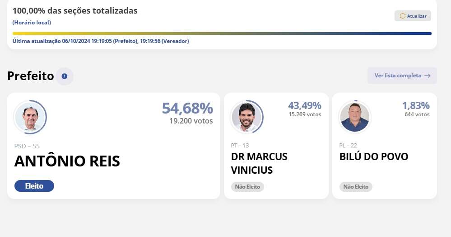Click the 1,83% vote percentage
Image resolution: width=451 pixels, height=237 pixels.
pos(416,105)
